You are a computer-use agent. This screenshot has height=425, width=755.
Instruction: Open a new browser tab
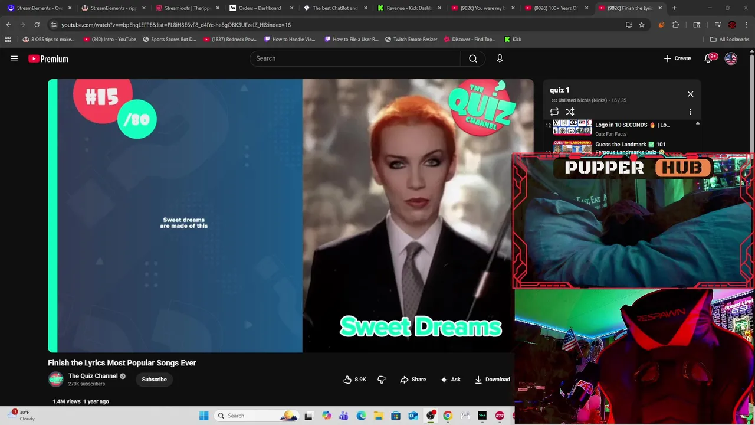674,8
